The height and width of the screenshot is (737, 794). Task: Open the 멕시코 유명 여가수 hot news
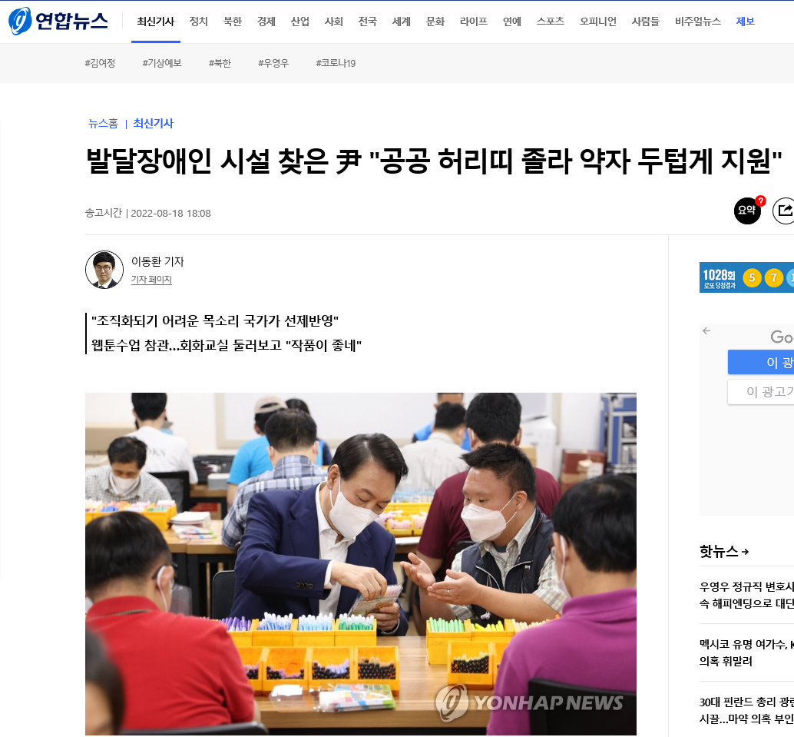(746, 653)
